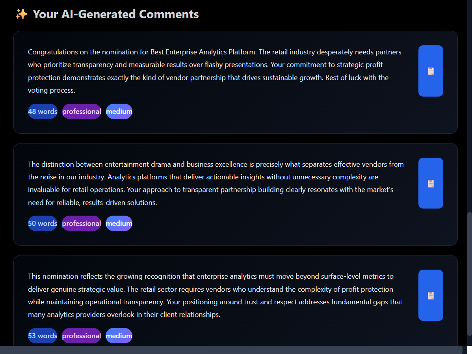Toggle the professional badge on the third comment
The image size is (472, 354).
81,335
